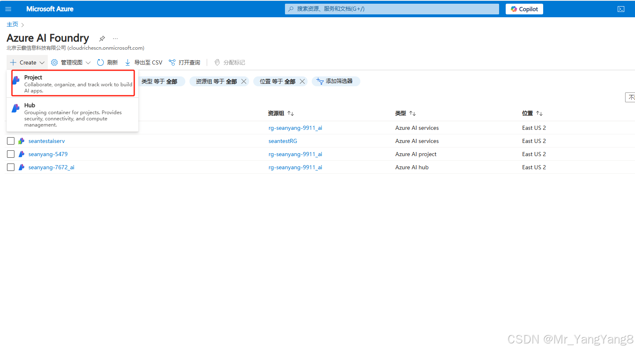Viewport: 635px width, 350px height.
Task: Select Hub in Create menu
Action: pyautogui.click(x=72, y=115)
